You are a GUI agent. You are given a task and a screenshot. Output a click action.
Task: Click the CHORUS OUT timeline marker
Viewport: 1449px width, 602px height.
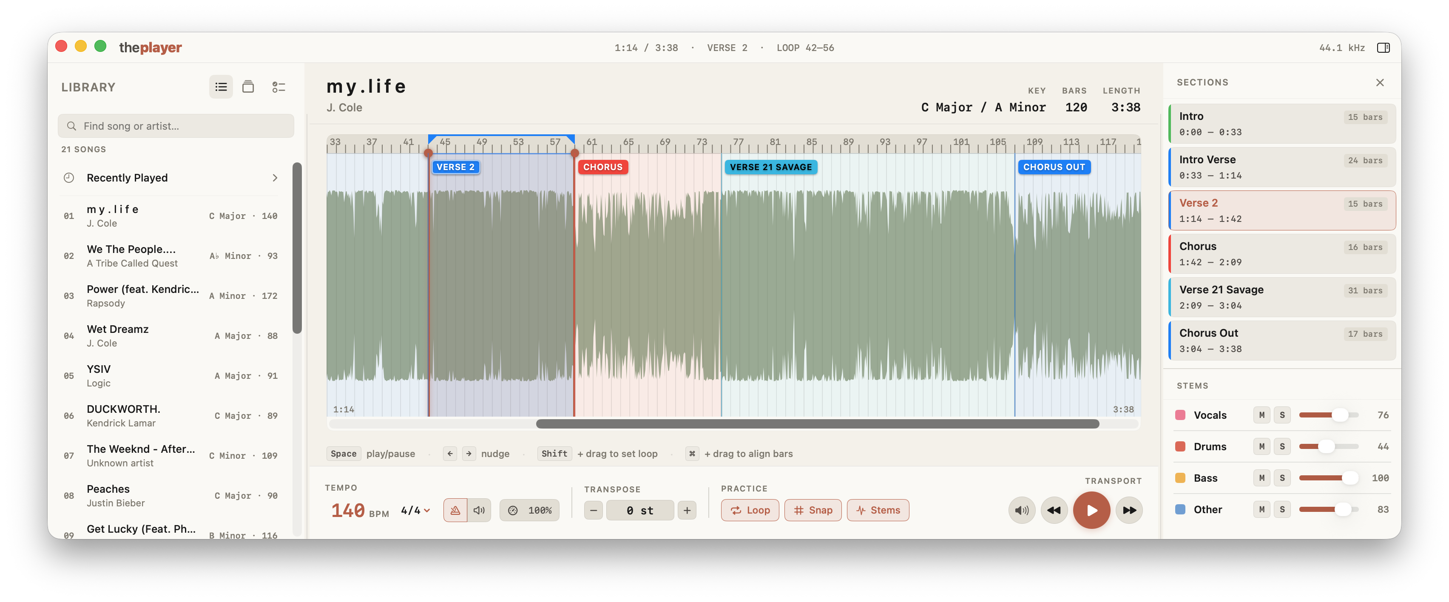(1054, 167)
